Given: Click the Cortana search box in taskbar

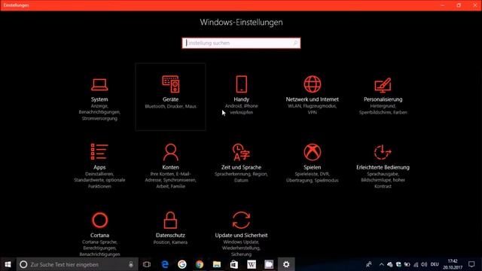Looking at the screenshot, I should (x=77, y=264).
